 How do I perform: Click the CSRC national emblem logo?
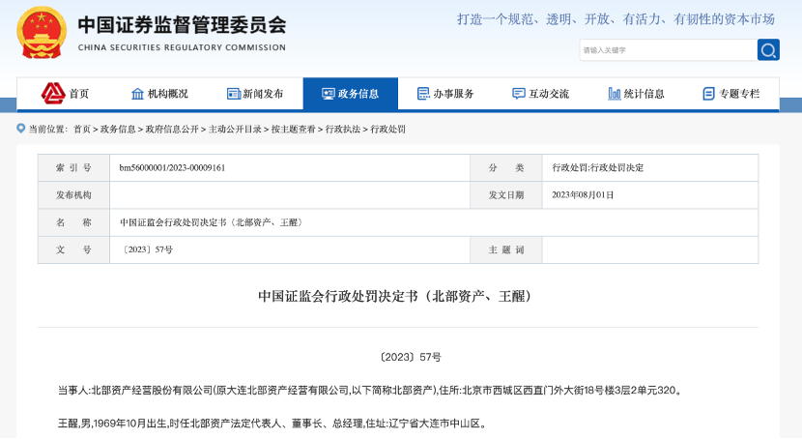pos(42,32)
